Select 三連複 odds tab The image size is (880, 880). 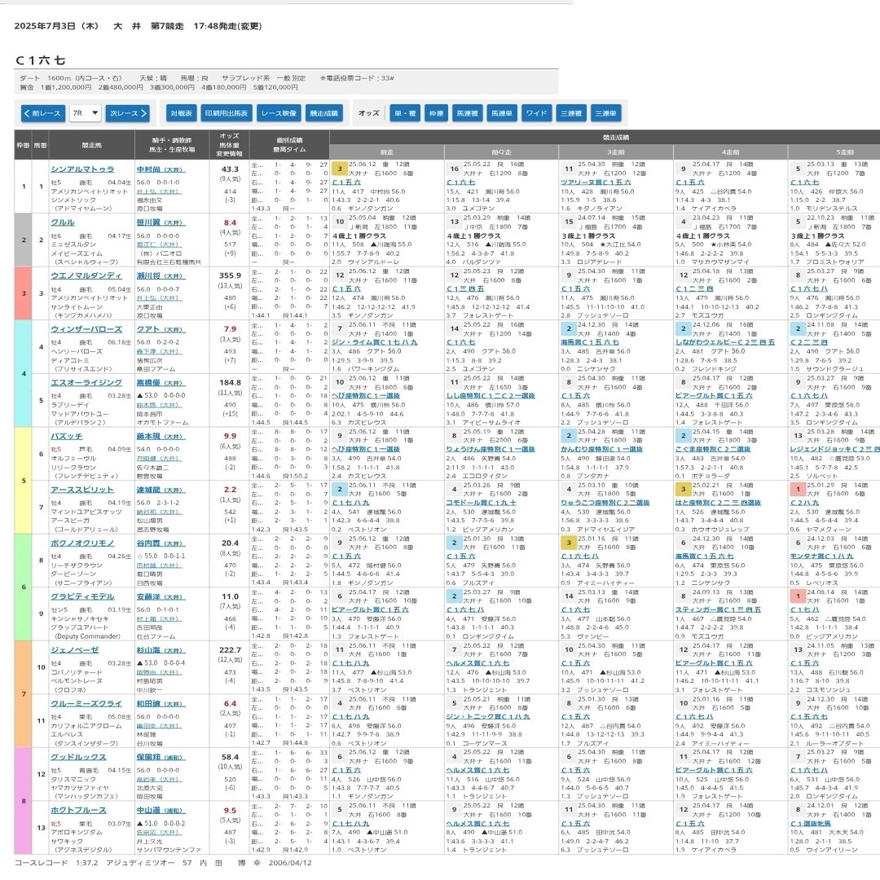pyautogui.click(x=570, y=113)
